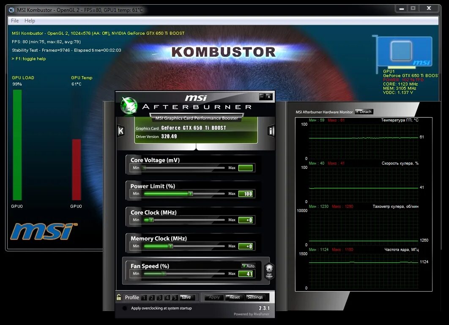Click the Memory Clock slider handle
Viewport: 449px width, 325px height.
coord(171,246)
